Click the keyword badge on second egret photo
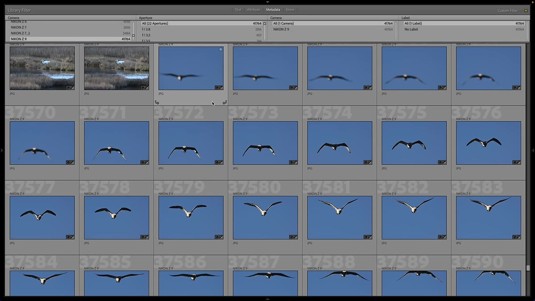 tap(143, 88)
